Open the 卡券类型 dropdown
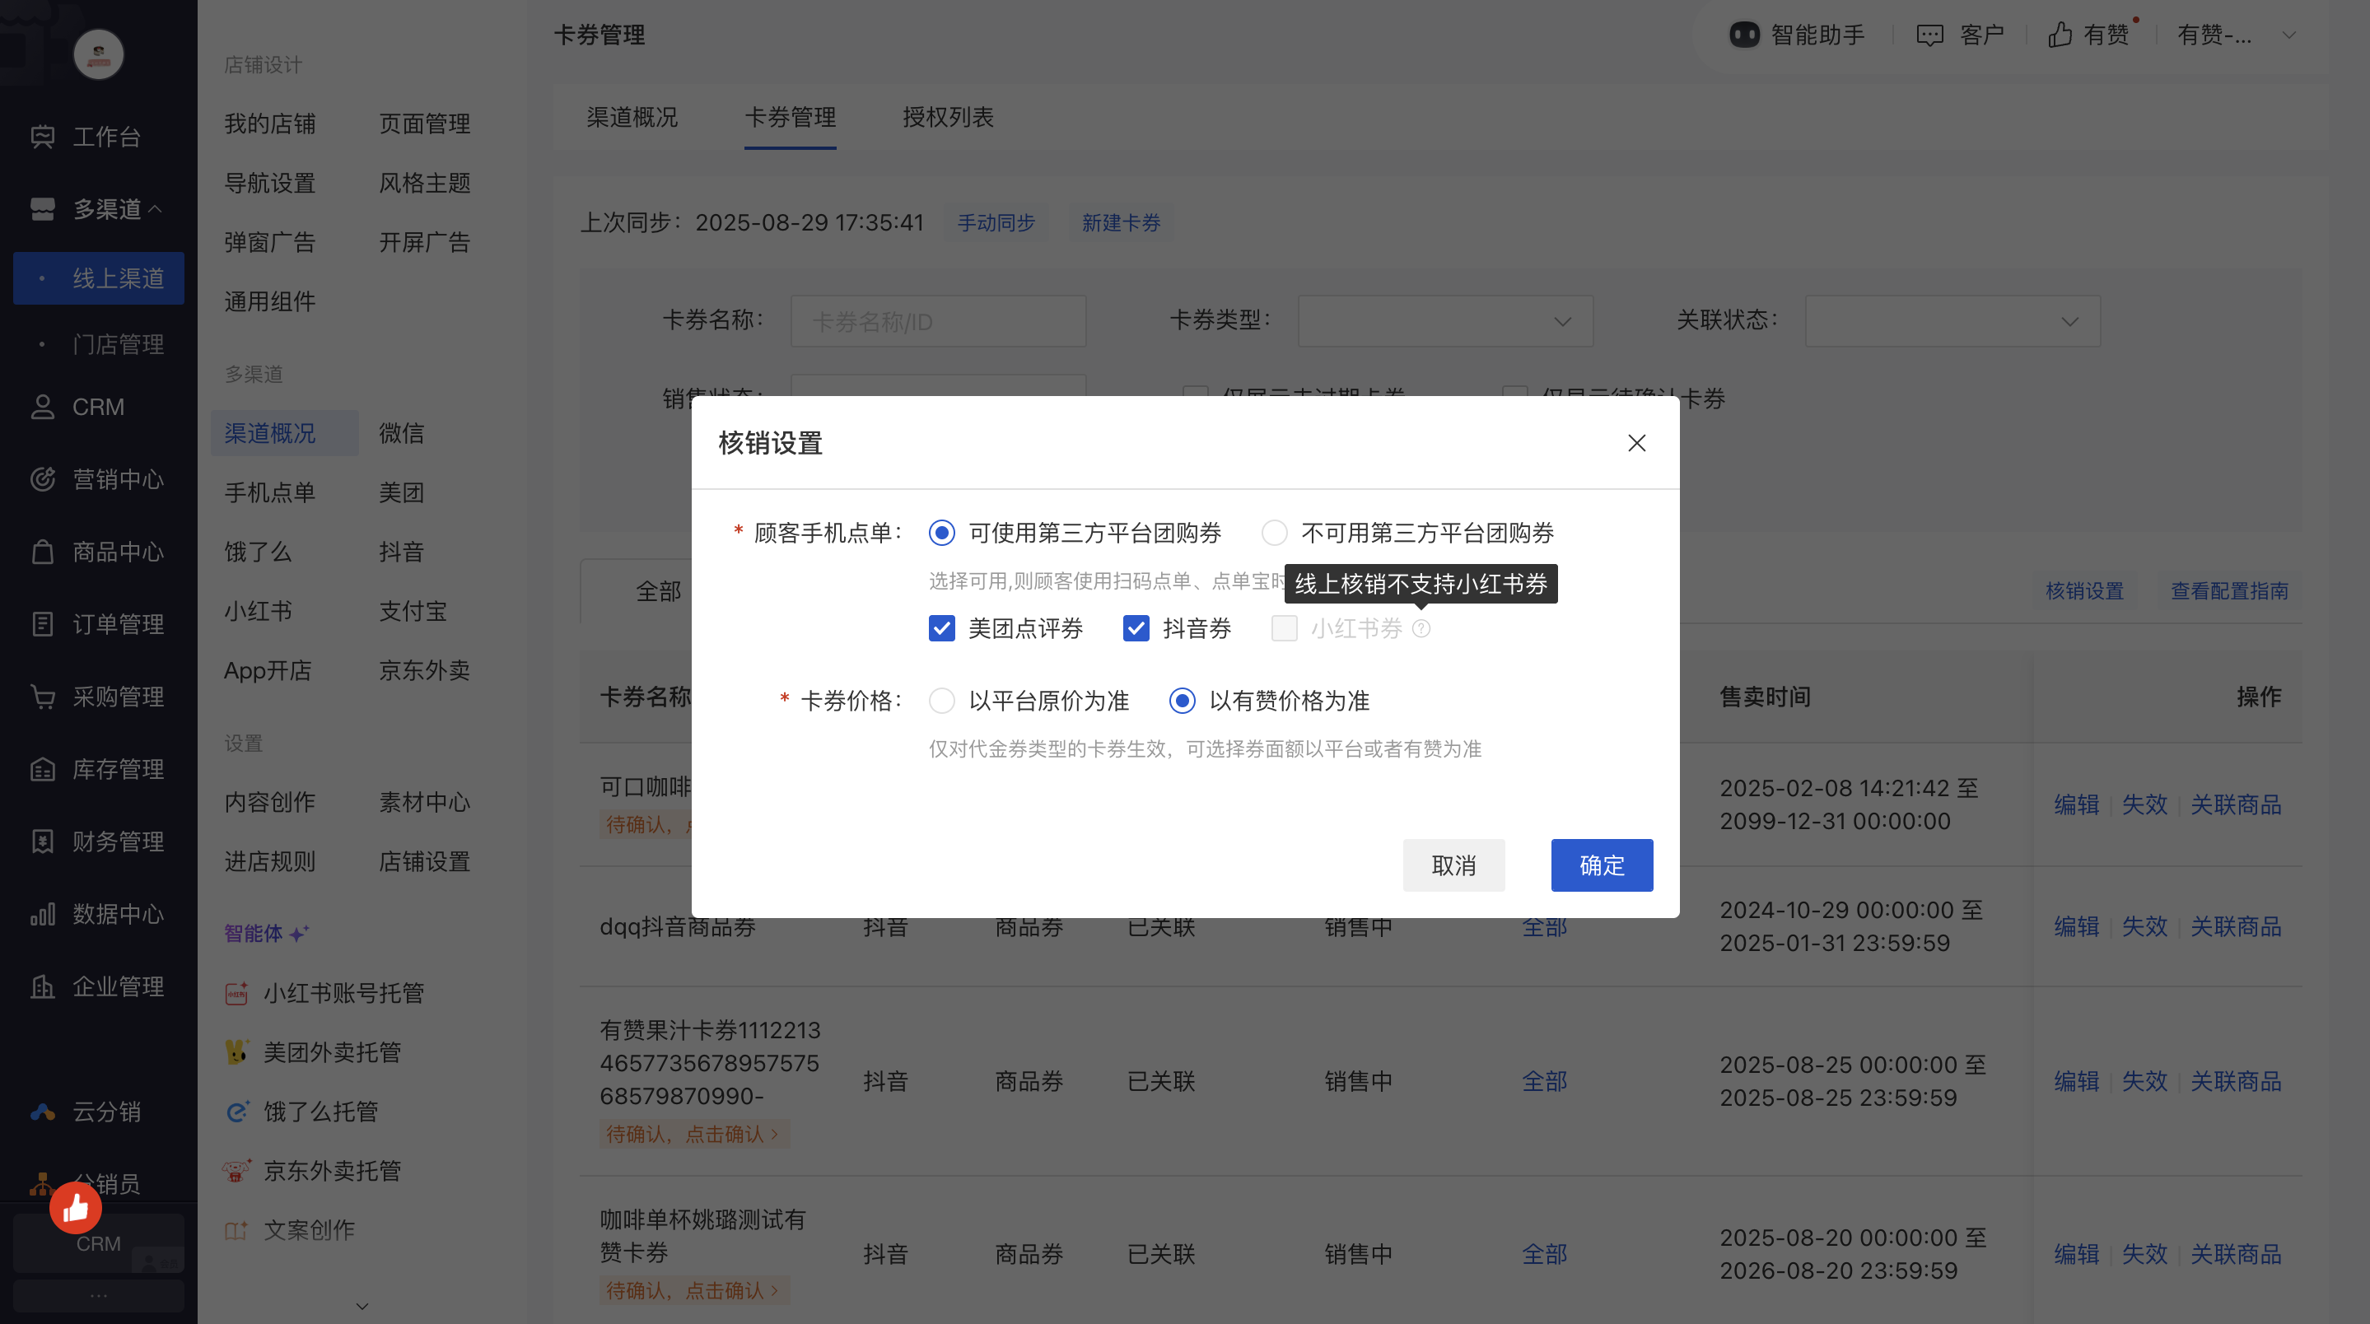 (x=1444, y=321)
